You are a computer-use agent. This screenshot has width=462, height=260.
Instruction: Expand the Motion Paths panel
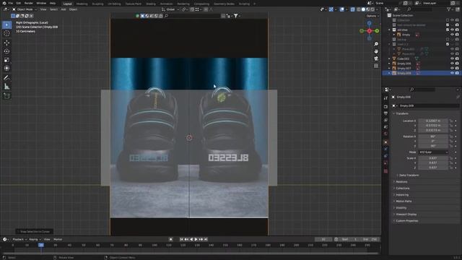[x=402, y=201]
